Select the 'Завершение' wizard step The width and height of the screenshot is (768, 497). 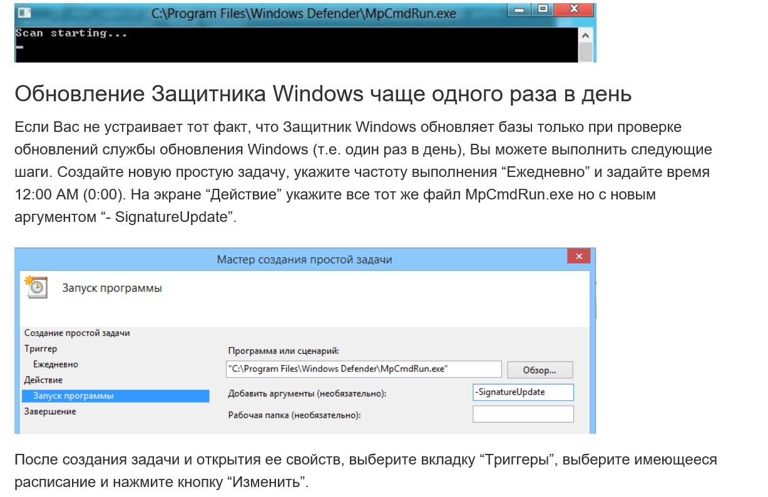(x=50, y=411)
